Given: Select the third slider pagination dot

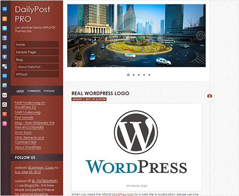Looking at the screenshot, I should [139, 75].
